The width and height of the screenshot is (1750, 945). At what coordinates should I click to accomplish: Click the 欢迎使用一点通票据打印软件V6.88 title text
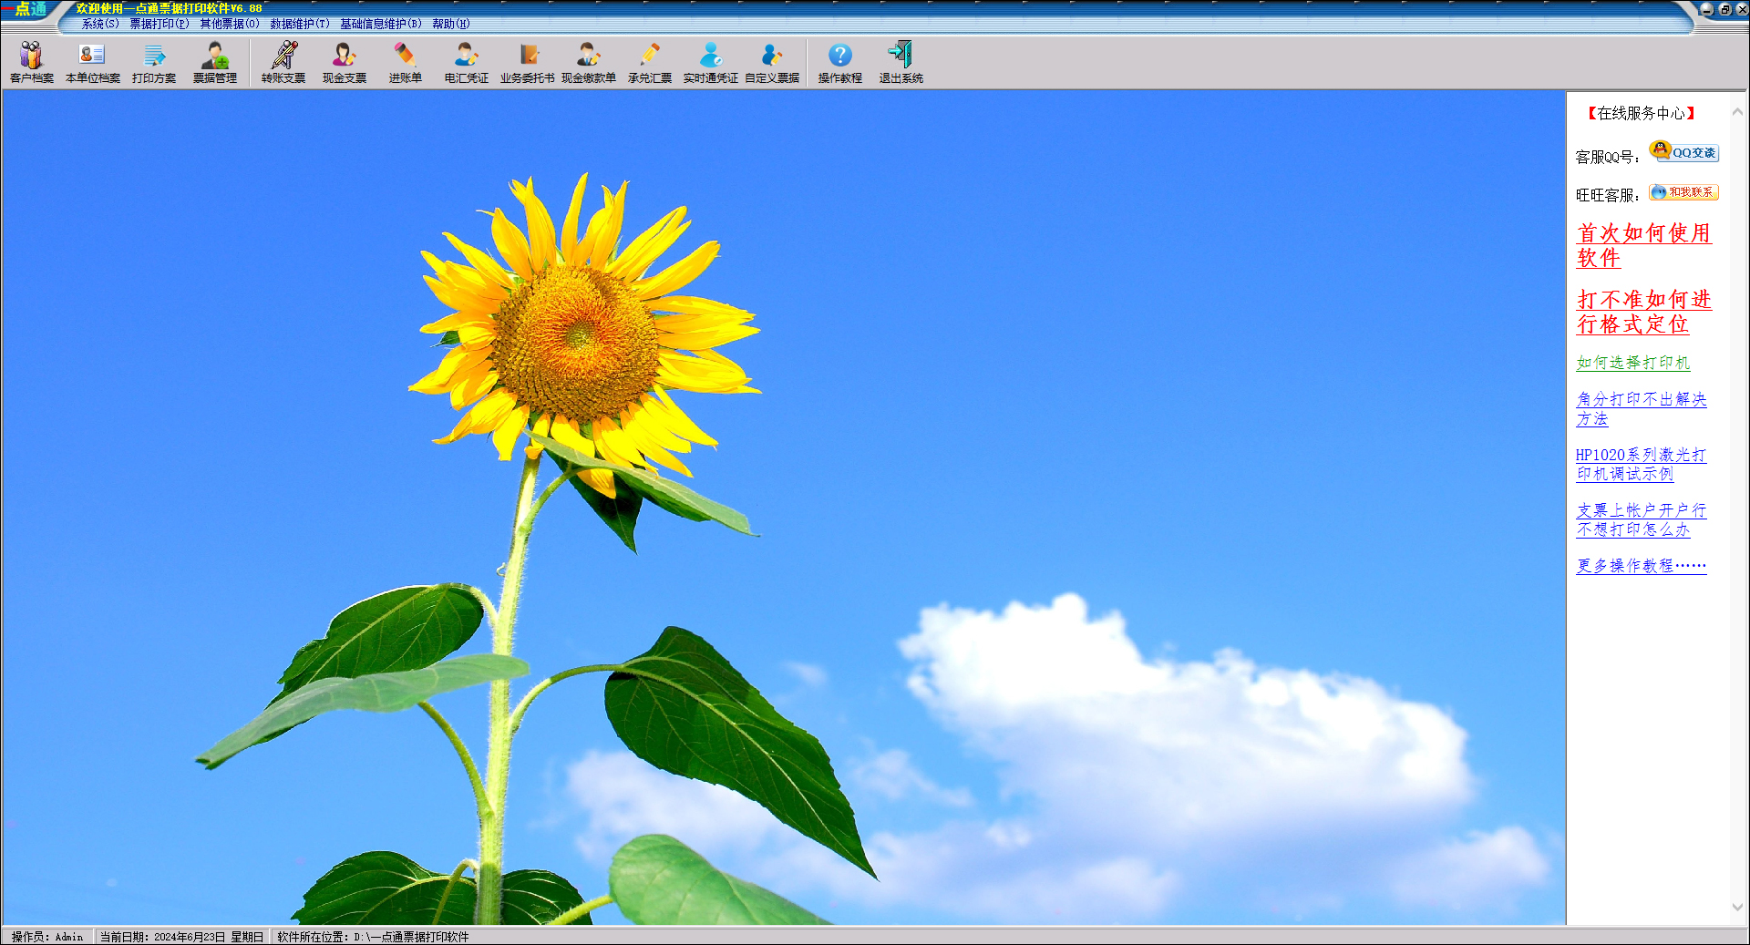click(x=169, y=8)
